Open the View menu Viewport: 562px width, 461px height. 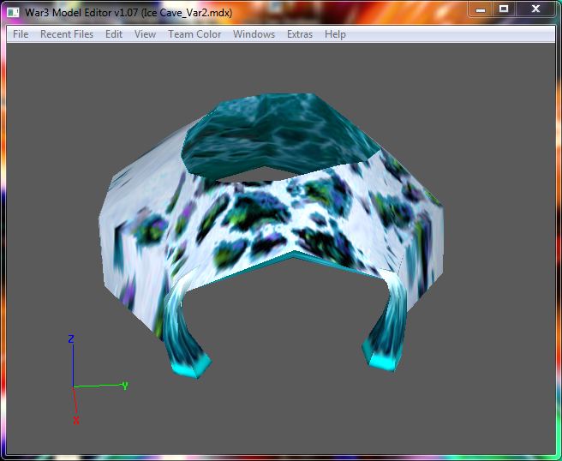tap(145, 34)
